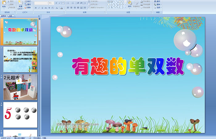Toggle Underline text formatting
Image resolution: width=216 pixels, height=139 pixels.
(42, 7)
